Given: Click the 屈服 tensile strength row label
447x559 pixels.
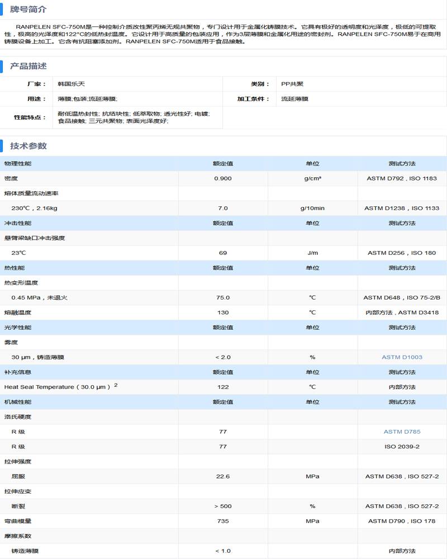Looking at the screenshot, I should click(18, 477).
